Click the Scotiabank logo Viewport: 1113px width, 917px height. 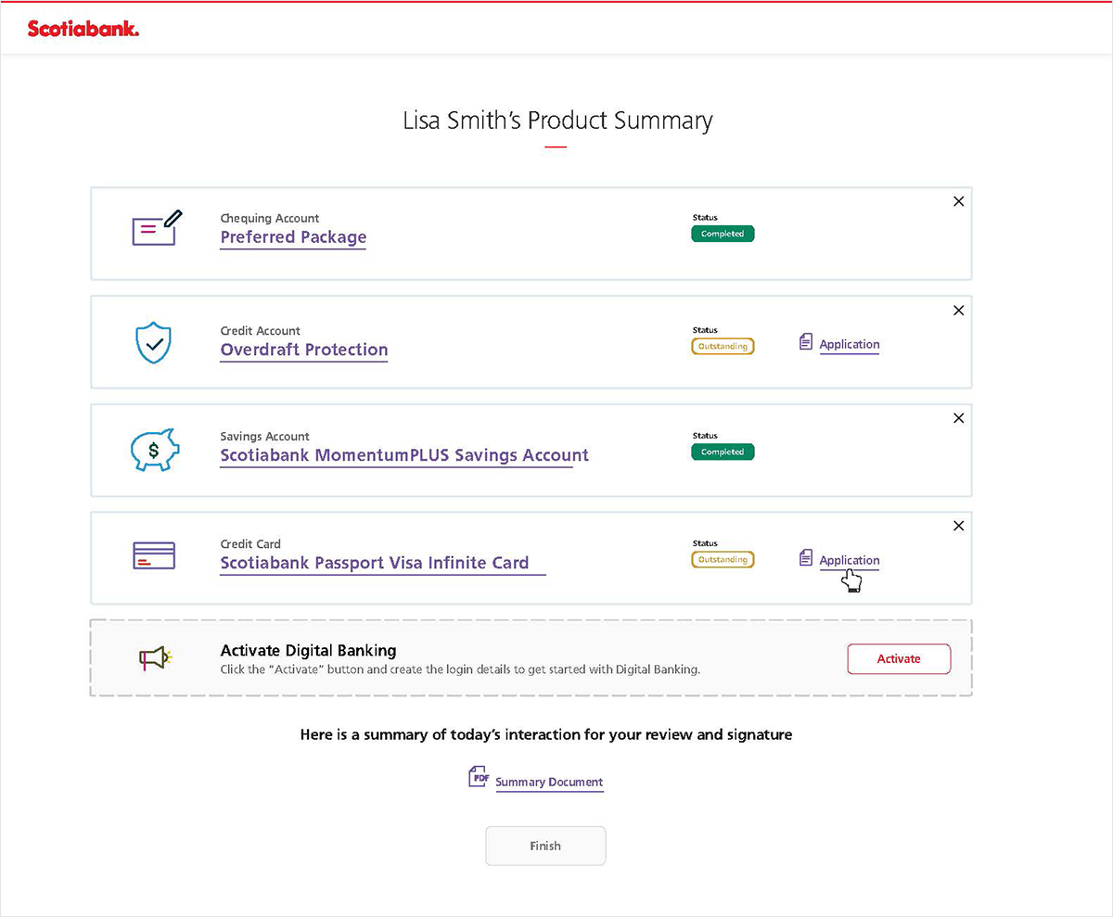click(x=83, y=29)
